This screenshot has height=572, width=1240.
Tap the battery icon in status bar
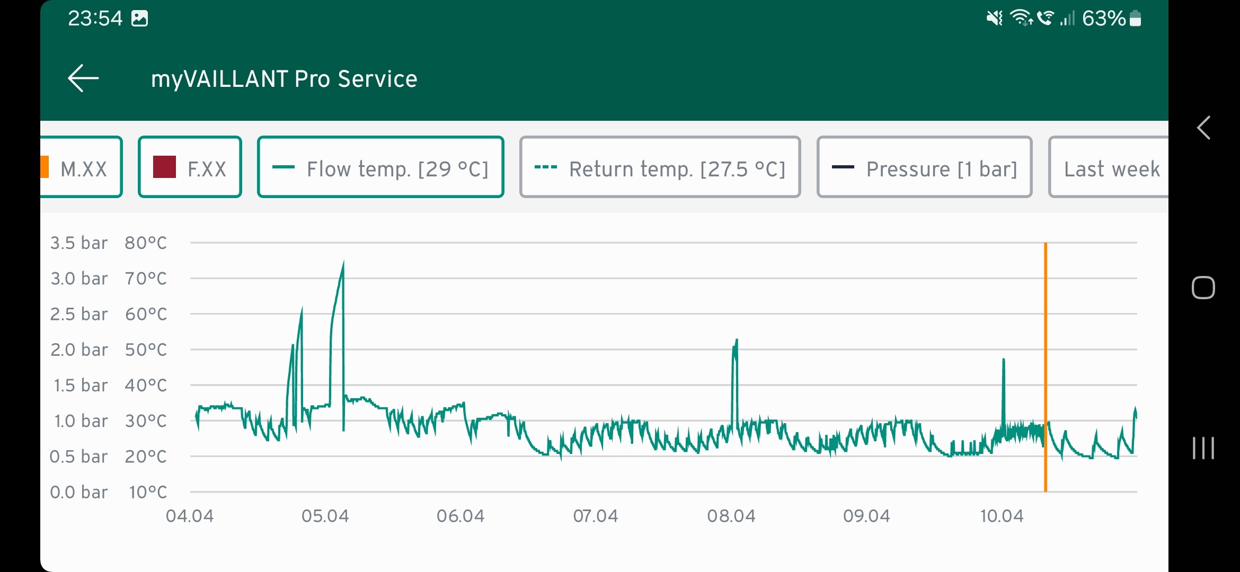1135,19
